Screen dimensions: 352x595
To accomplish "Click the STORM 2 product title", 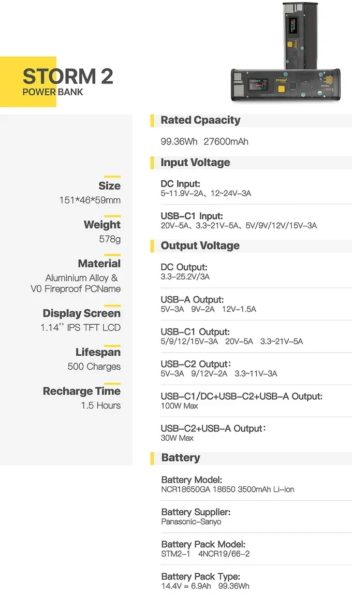I will point(68,76).
